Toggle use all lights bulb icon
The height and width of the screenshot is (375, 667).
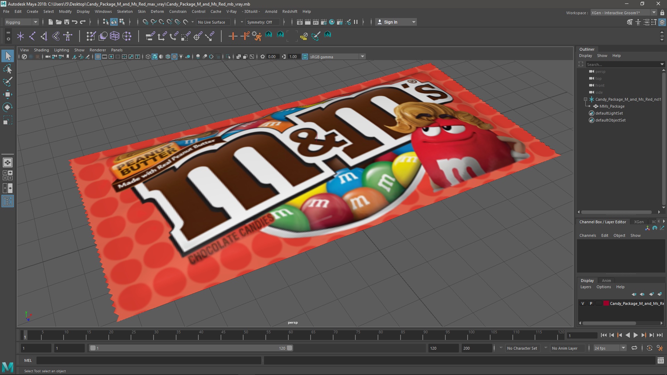[181, 57]
